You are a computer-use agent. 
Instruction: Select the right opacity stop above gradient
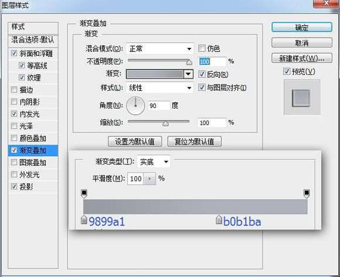[x=307, y=194]
